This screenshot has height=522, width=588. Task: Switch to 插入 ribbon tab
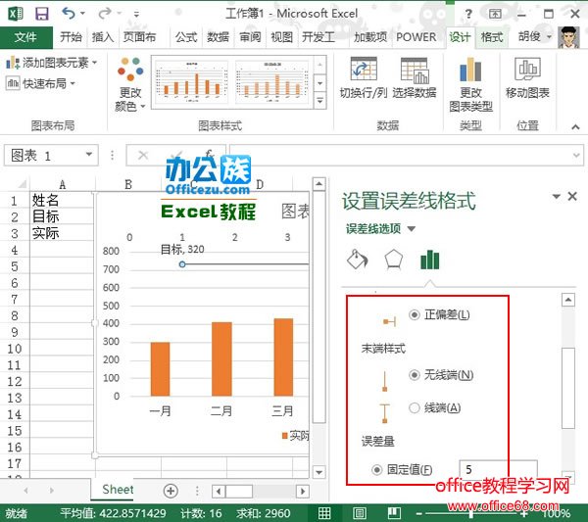[103, 37]
